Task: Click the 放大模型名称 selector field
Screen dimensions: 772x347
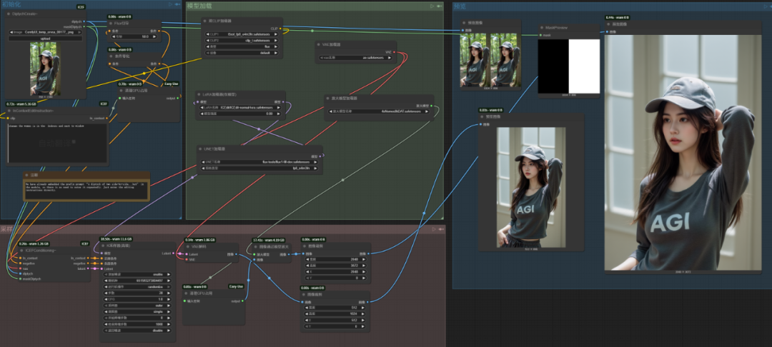Action: [380, 111]
